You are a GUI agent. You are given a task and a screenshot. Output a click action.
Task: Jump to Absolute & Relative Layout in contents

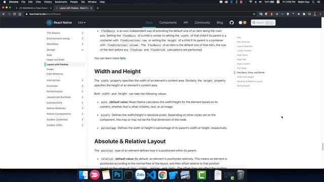[250, 81]
